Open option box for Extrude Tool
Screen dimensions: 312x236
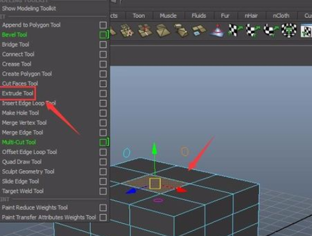point(103,93)
